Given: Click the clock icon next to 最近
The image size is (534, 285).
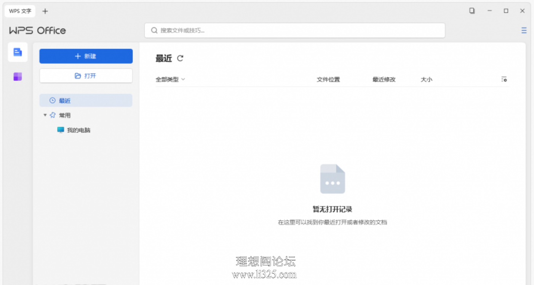Looking at the screenshot, I should (x=53, y=100).
